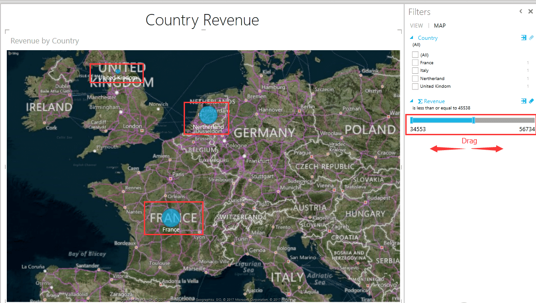Click the Sigma icon next to Revenue
This screenshot has height=303, width=536.
coord(420,101)
